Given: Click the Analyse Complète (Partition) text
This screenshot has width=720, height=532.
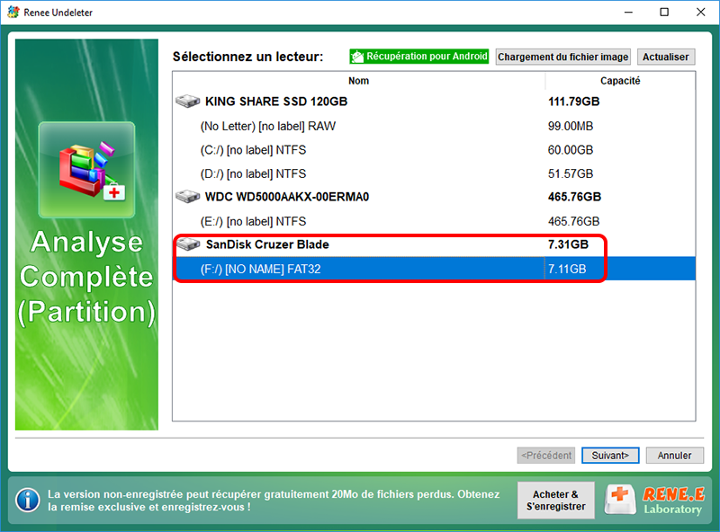Looking at the screenshot, I should [86, 279].
